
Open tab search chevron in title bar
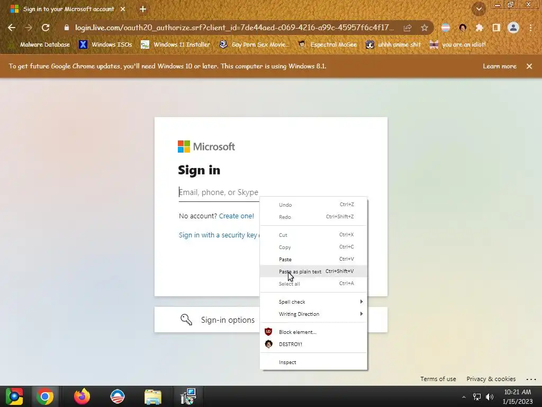pyautogui.click(x=478, y=9)
